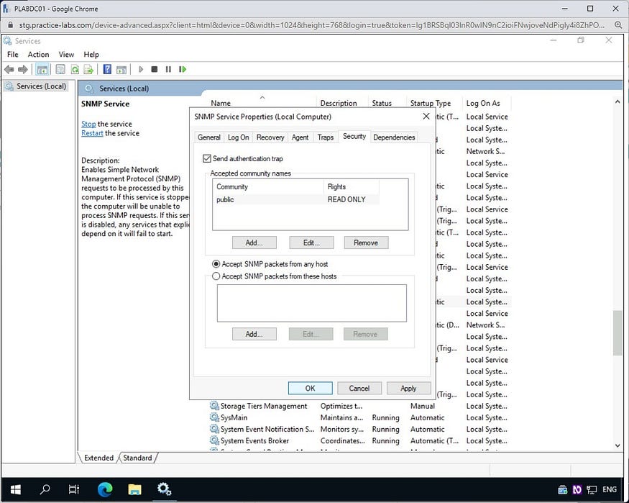The height and width of the screenshot is (503, 629).
Task: Switch to Extended view tab
Action: 98,458
